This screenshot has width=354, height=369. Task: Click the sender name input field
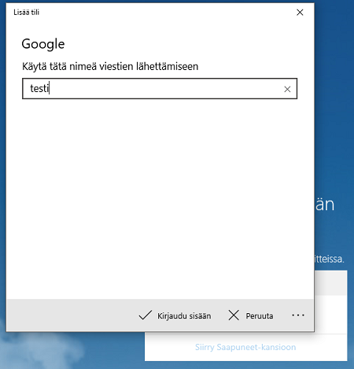click(x=160, y=89)
